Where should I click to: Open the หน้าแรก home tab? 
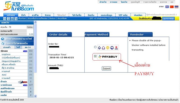11,15
